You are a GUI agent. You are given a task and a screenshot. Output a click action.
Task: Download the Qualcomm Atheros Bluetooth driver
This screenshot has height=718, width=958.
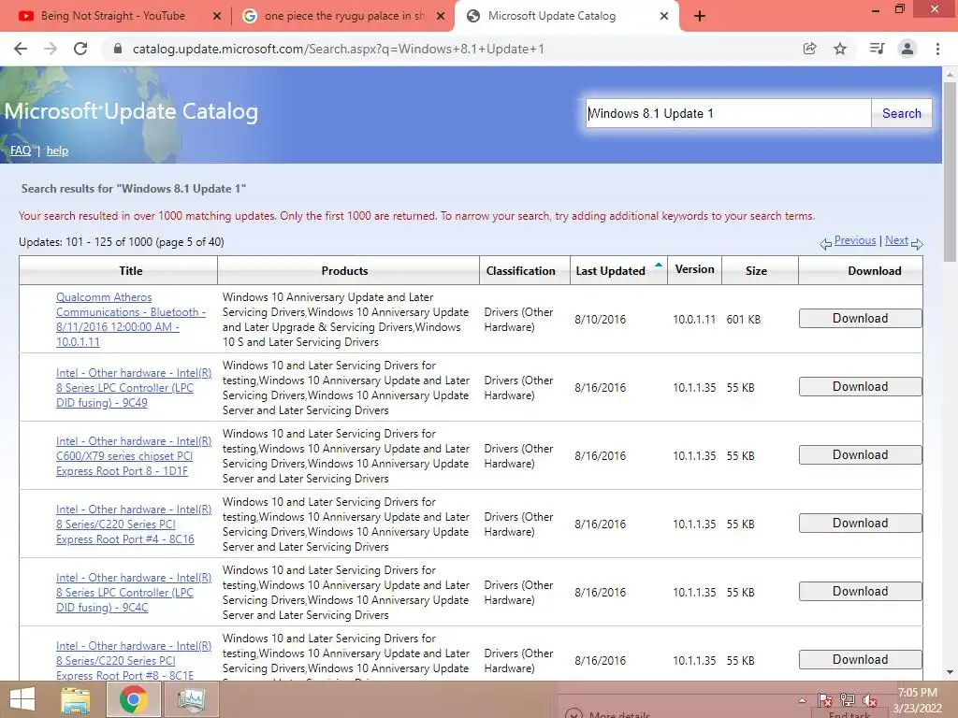coord(861,319)
